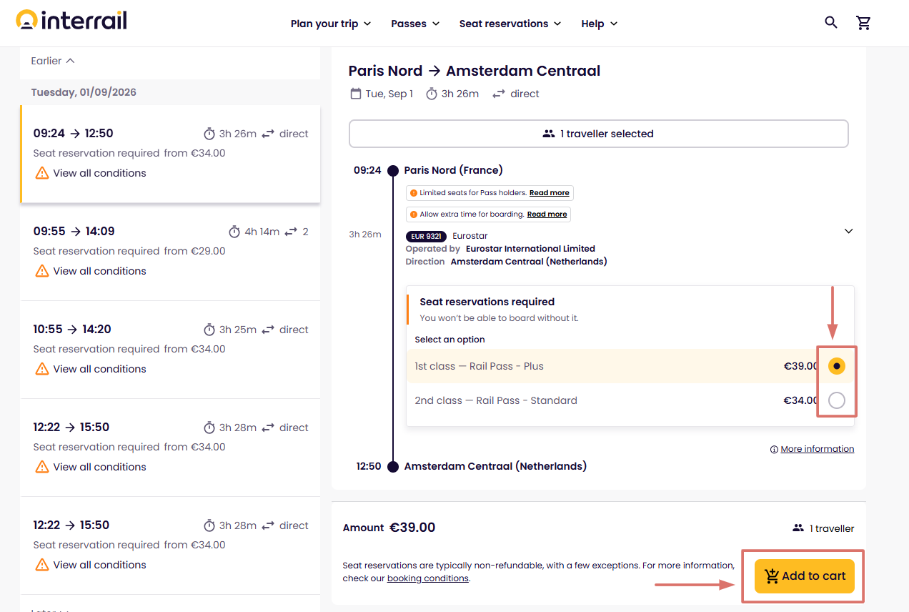909x612 pixels.
Task: Select the 09:55 → 14:09 journey
Action: click(x=171, y=252)
